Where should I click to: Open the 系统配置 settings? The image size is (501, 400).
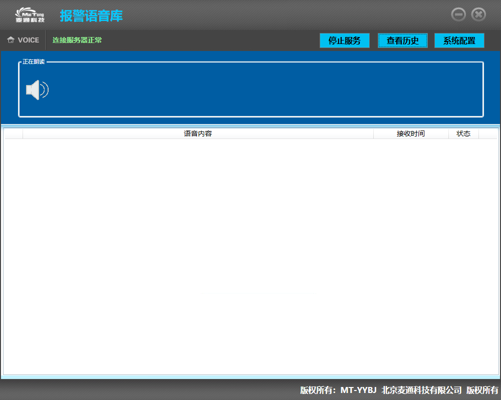[459, 40]
